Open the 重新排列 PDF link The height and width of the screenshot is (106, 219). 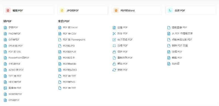125,58
